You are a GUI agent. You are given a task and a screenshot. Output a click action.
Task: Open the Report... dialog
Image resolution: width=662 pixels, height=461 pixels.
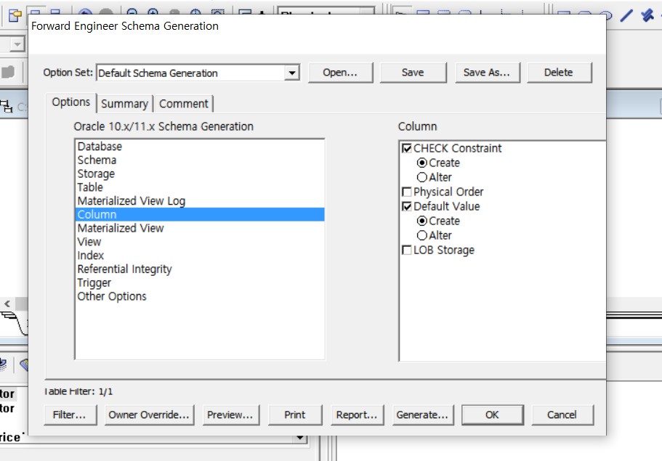357,415
